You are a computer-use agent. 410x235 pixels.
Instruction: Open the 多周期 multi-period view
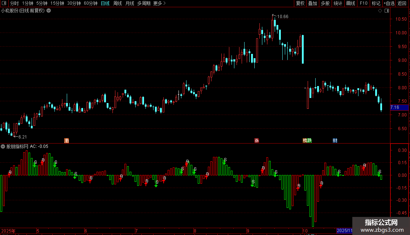pyautogui.click(x=144, y=3)
